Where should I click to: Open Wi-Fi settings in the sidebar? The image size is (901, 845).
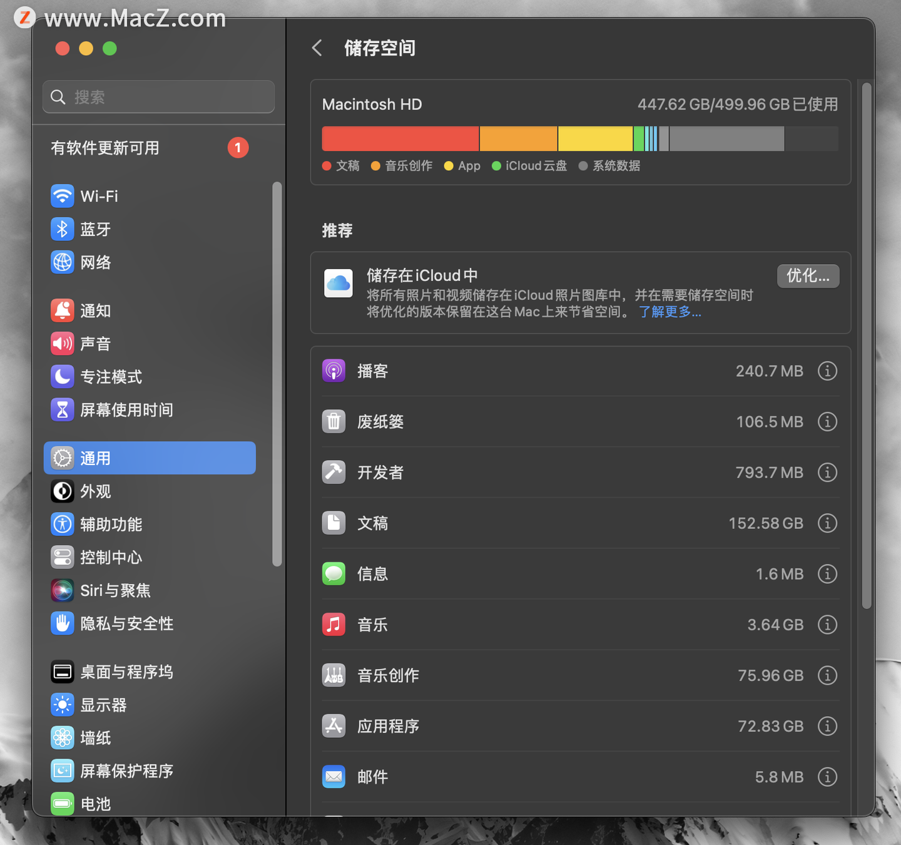coord(150,196)
